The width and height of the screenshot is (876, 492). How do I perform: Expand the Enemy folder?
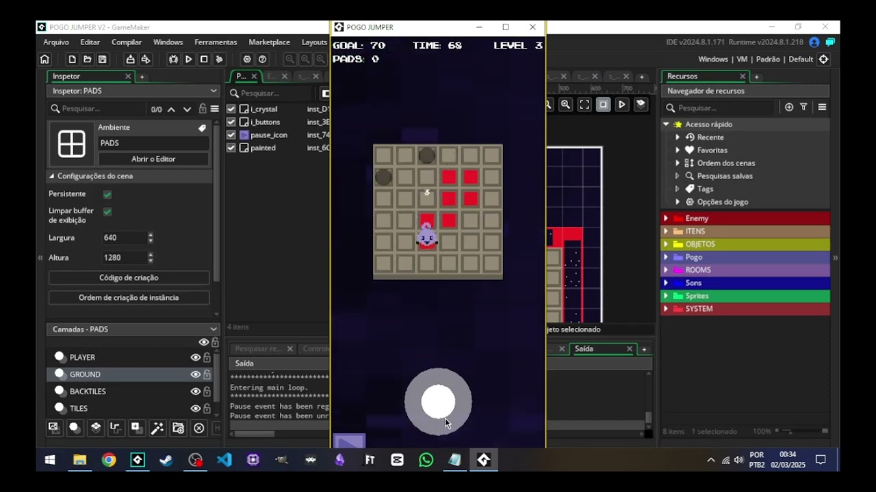(x=666, y=219)
